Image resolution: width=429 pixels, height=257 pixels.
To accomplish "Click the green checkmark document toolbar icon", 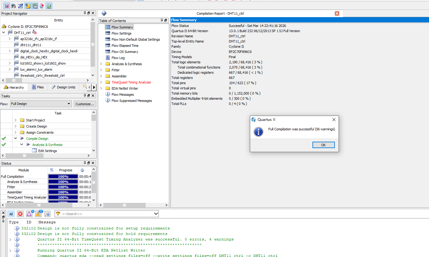I will pos(49,6).
